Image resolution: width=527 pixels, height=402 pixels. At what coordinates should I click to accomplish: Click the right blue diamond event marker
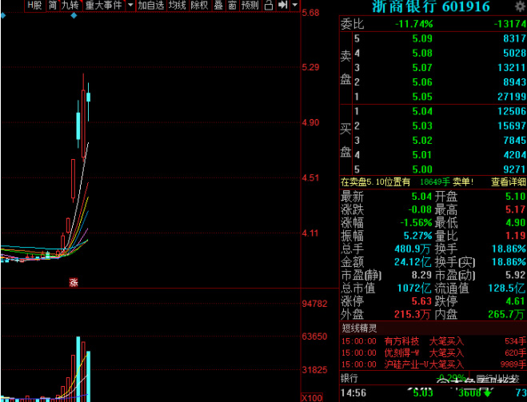pos(74,15)
